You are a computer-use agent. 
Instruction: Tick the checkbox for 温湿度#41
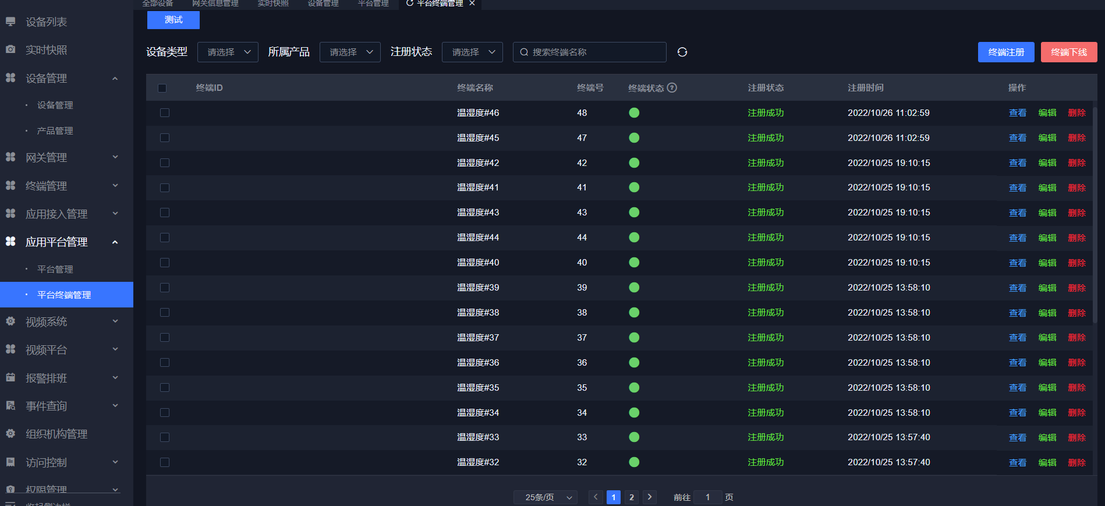(x=165, y=187)
